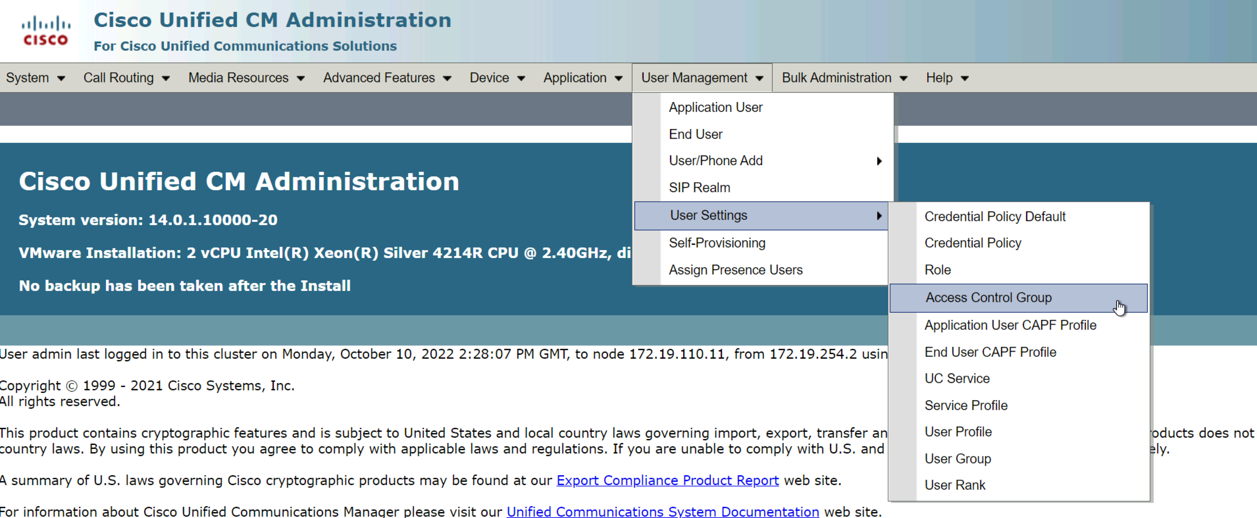
Task: Click the banner heading Cisco Unified CM Administration
Action: [x=239, y=181]
